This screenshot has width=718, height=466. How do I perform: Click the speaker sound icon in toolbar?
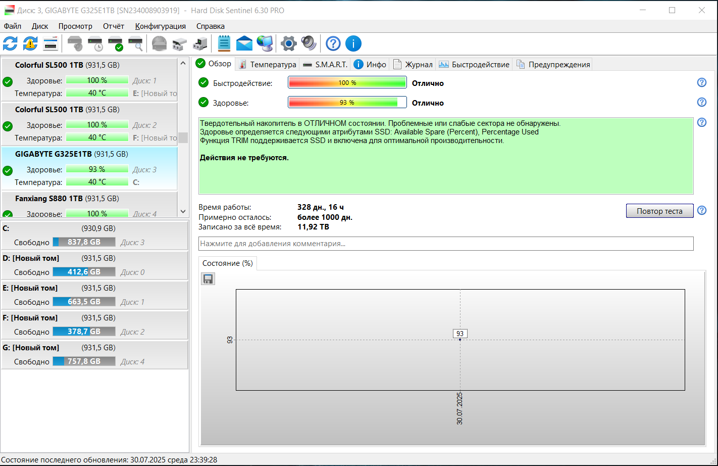309,43
